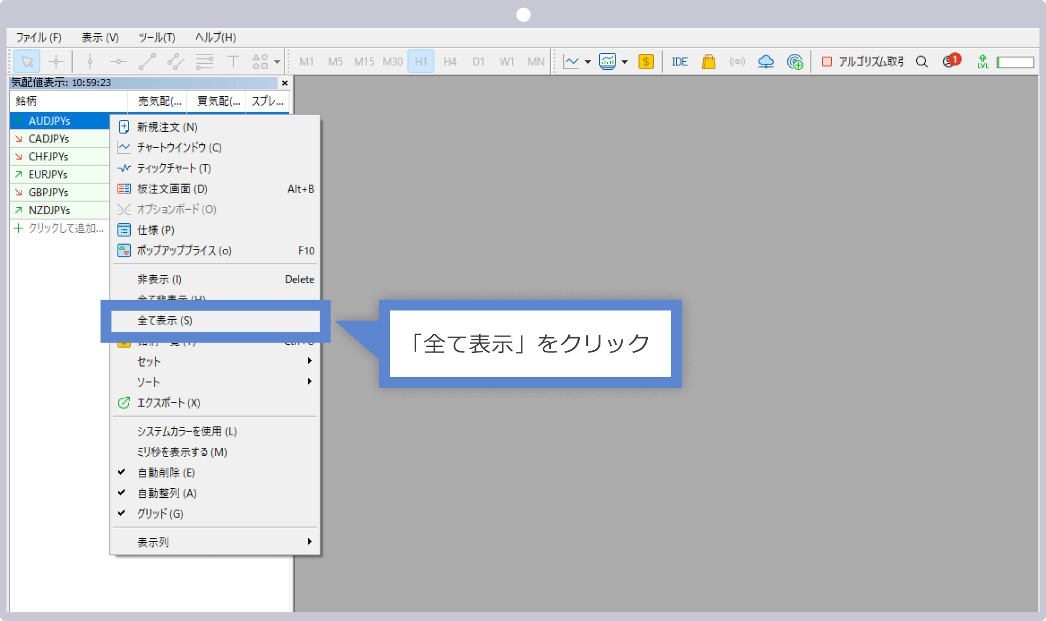This screenshot has height=621, width=1046.
Task: Click the radar with plus icon
Action: pyautogui.click(x=795, y=62)
